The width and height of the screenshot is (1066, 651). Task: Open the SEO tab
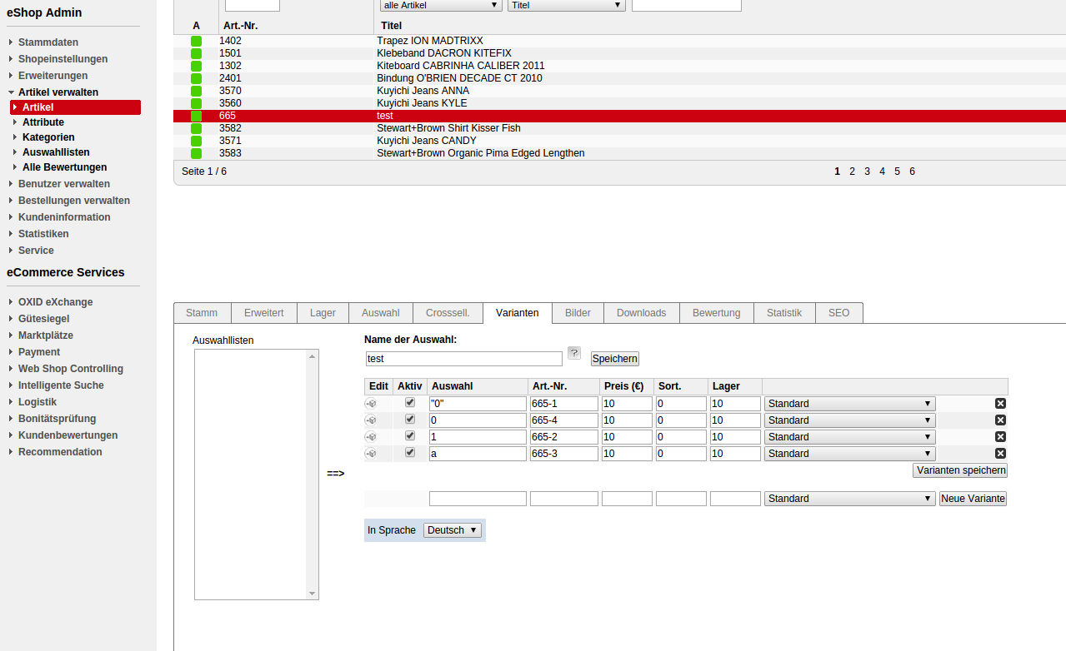pos(838,313)
